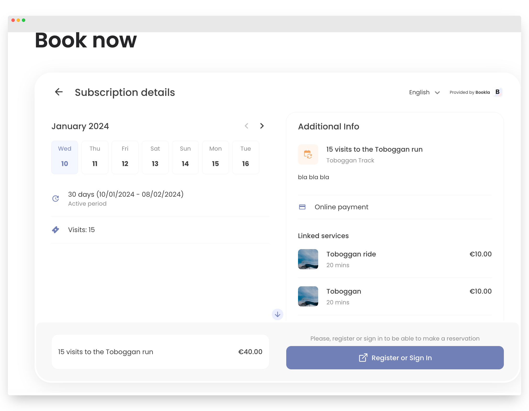Click the back arrow beside Subscription details
529x411 pixels.
(x=59, y=92)
